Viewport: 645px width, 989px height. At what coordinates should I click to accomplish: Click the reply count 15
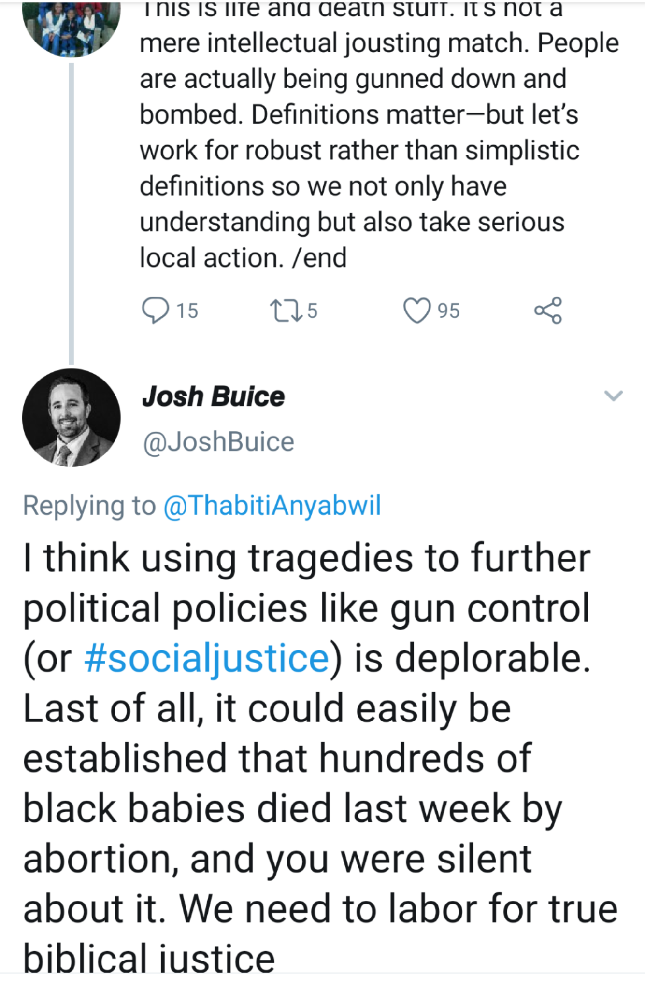[187, 311]
